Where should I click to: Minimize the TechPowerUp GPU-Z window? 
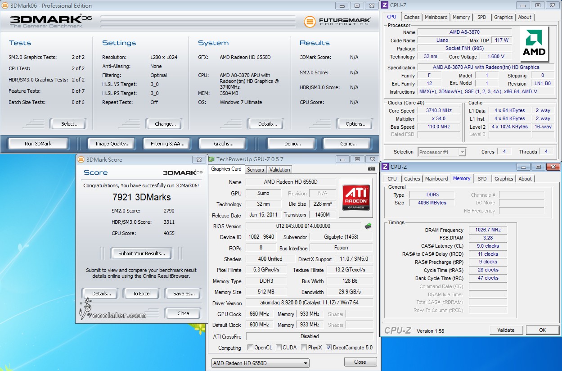[x=343, y=159]
